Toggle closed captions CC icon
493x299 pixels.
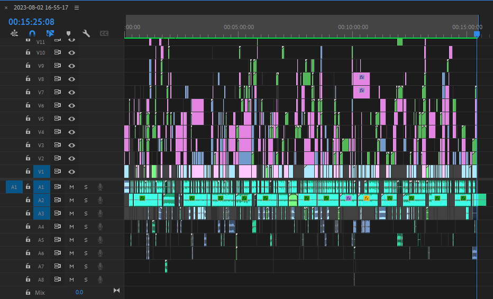click(104, 33)
